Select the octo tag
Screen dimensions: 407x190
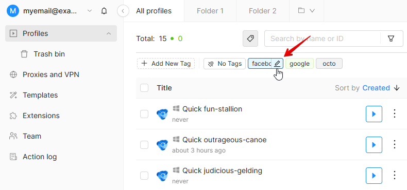pos(329,64)
